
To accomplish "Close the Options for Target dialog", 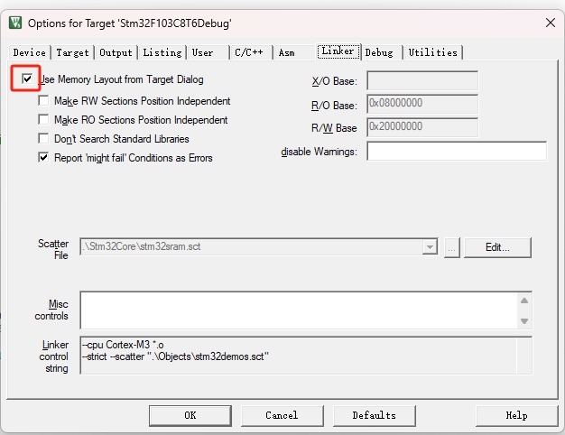I will point(551,23).
